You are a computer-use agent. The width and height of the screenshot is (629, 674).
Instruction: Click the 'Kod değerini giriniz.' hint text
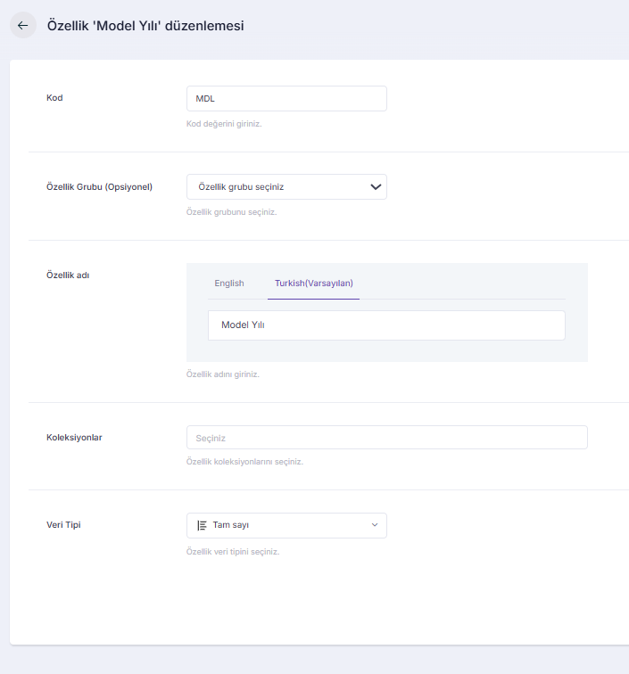(224, 124)
